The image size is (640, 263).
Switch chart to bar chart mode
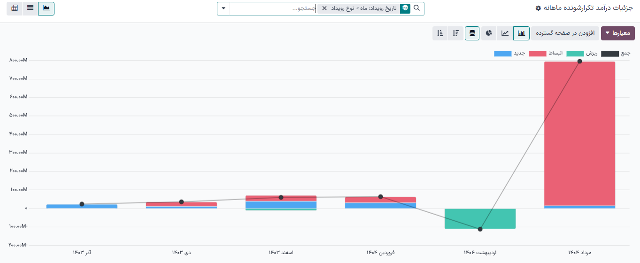pos(521,33)
